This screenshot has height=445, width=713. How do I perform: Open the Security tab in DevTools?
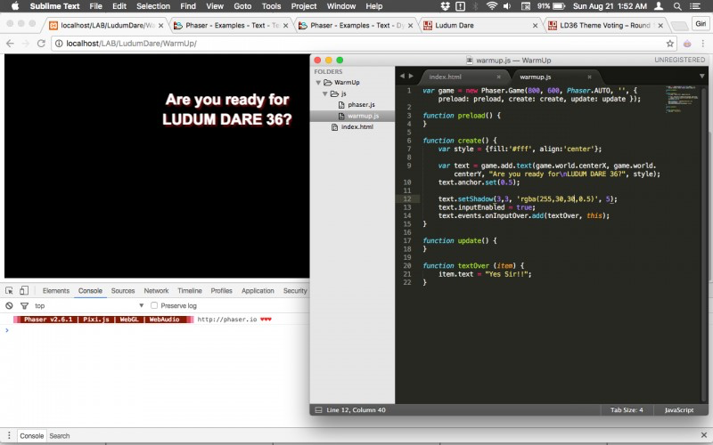295,291
